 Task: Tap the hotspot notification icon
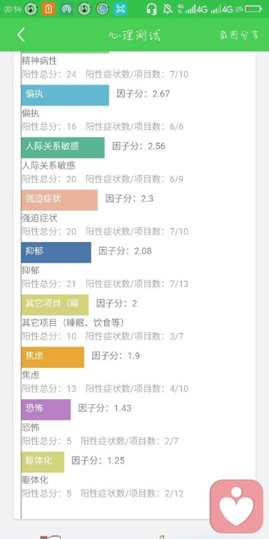[x=66, y=10]
